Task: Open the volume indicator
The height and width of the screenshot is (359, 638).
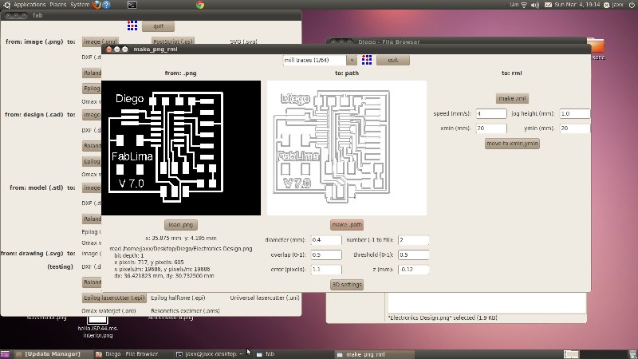Action: coord(534,5)
